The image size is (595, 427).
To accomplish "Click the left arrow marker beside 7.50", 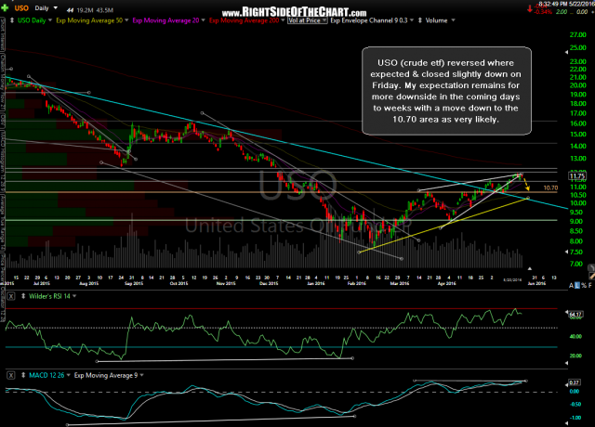I will click(567, 252).
